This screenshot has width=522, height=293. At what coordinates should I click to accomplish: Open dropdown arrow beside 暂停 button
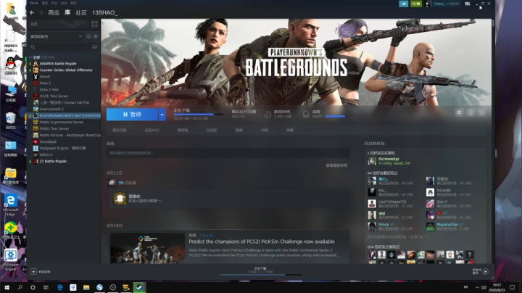click(x=162, y=114)
